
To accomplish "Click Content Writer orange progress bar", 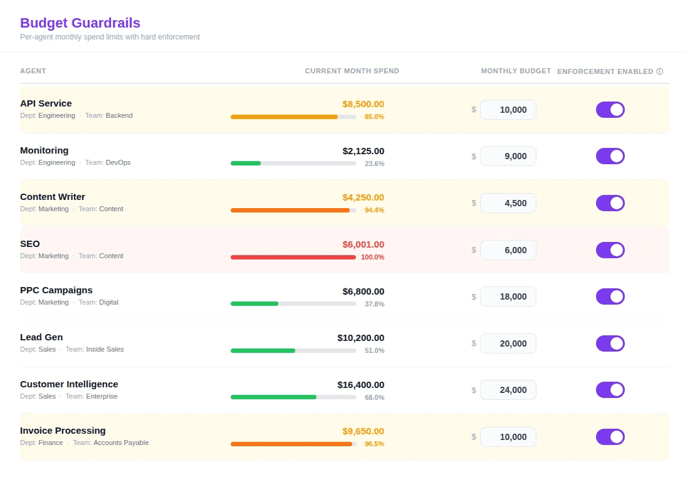I will coord(293,211).
